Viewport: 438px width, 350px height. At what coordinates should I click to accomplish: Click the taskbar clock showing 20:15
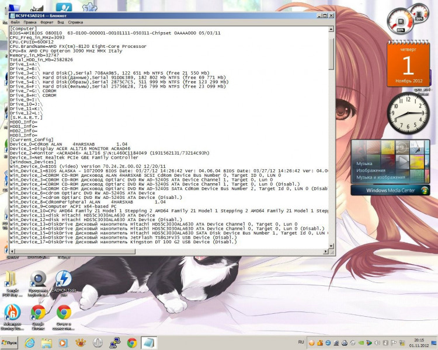(x=419, y=343)
